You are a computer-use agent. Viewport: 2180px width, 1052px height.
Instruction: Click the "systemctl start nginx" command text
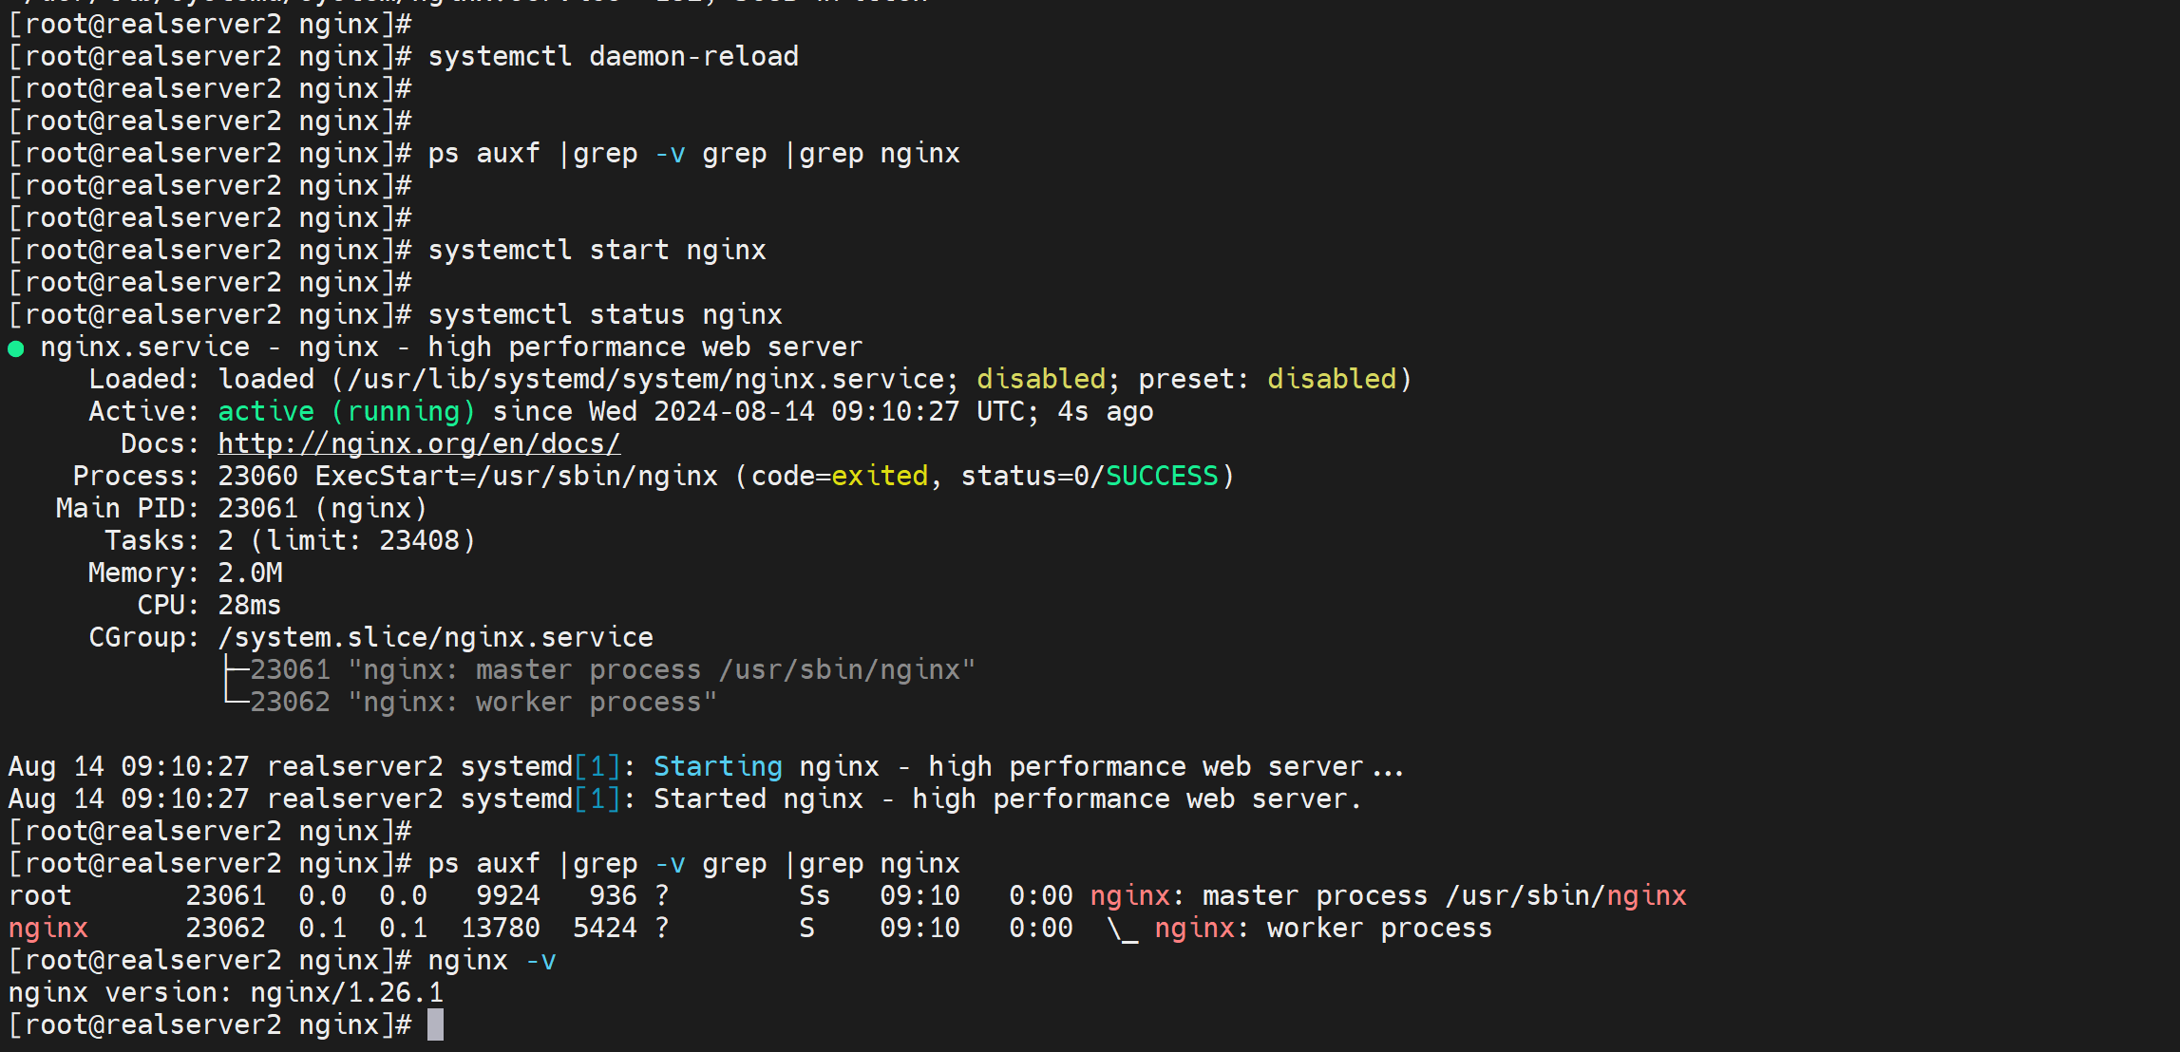(597, 251)
